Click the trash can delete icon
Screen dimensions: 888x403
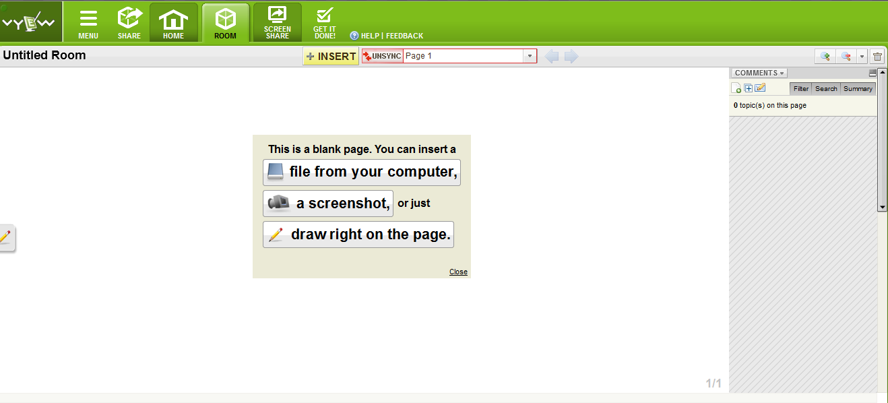click(x=877, y=57)
